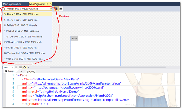182x109 pixels.
Task: Click the xmlns:local HelloUniversalDemo line
Action: [x=50, y=92]
